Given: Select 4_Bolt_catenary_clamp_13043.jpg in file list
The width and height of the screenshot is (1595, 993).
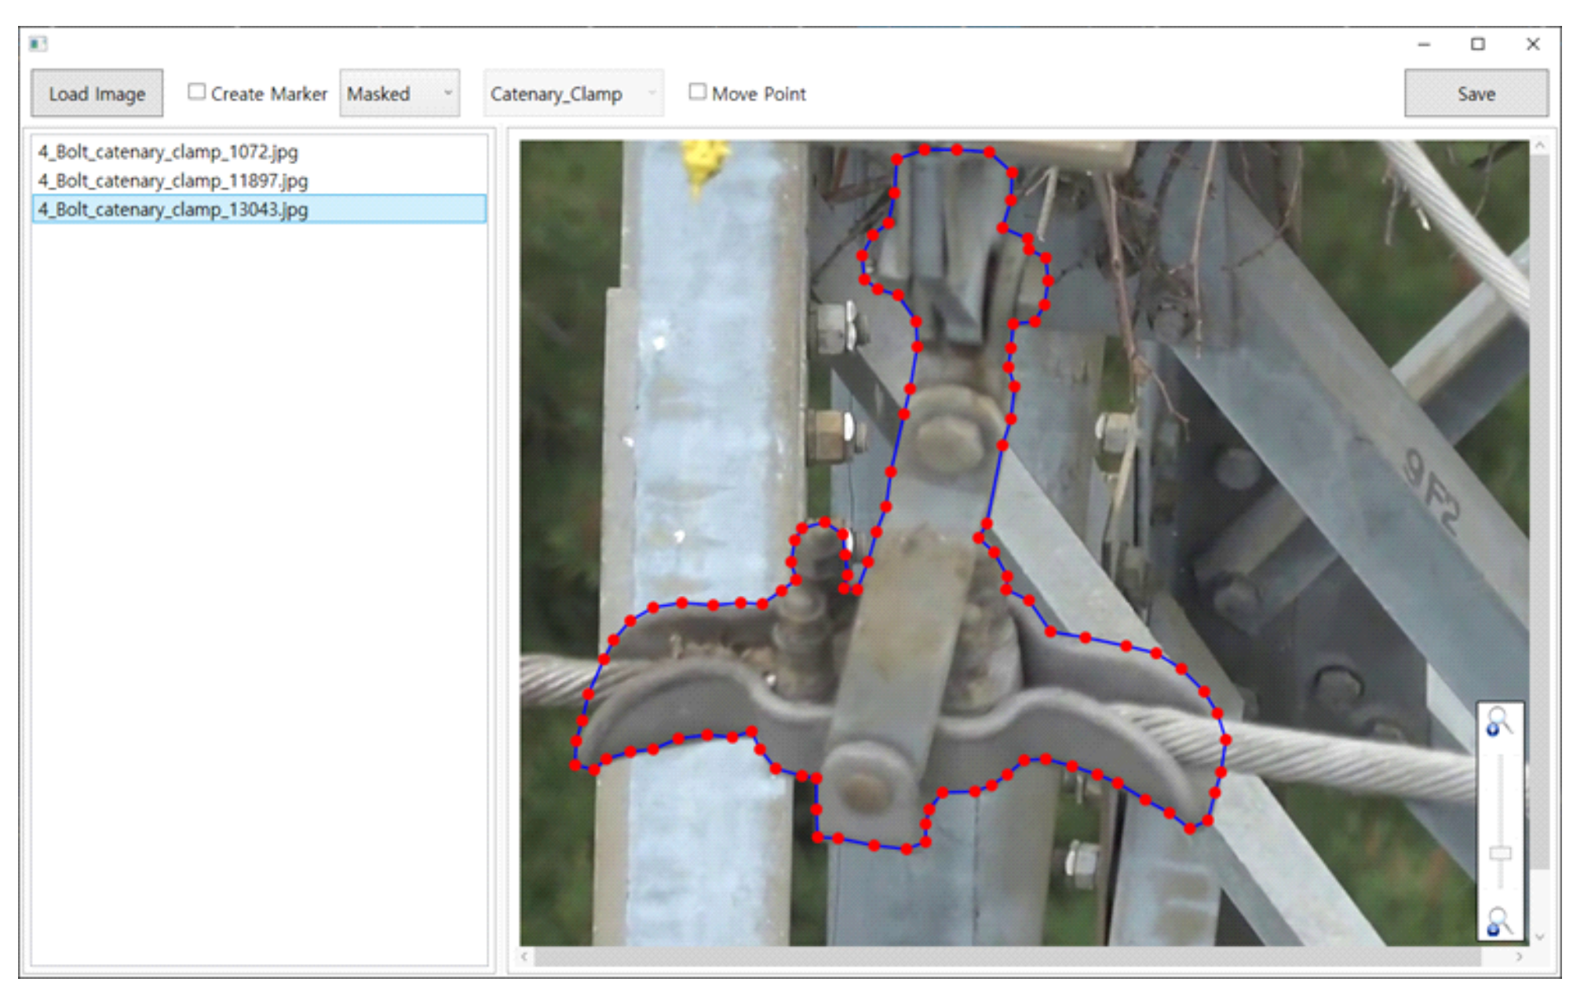Looking at the screenshot, I should [x=173, y=210].
